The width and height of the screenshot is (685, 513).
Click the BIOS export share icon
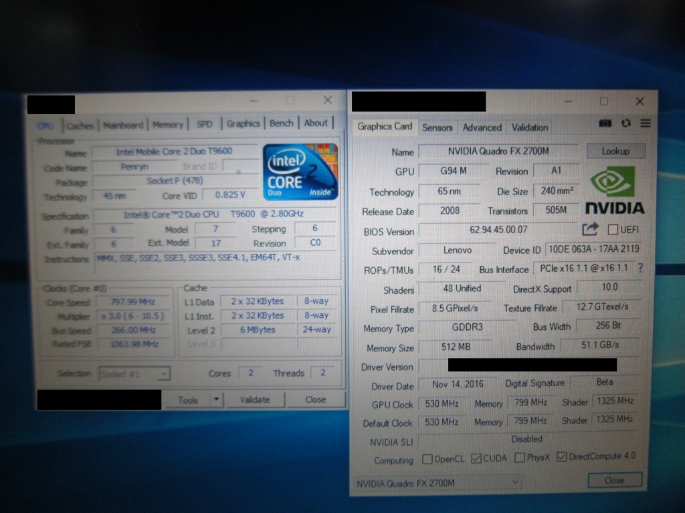[x=590, y=229]
